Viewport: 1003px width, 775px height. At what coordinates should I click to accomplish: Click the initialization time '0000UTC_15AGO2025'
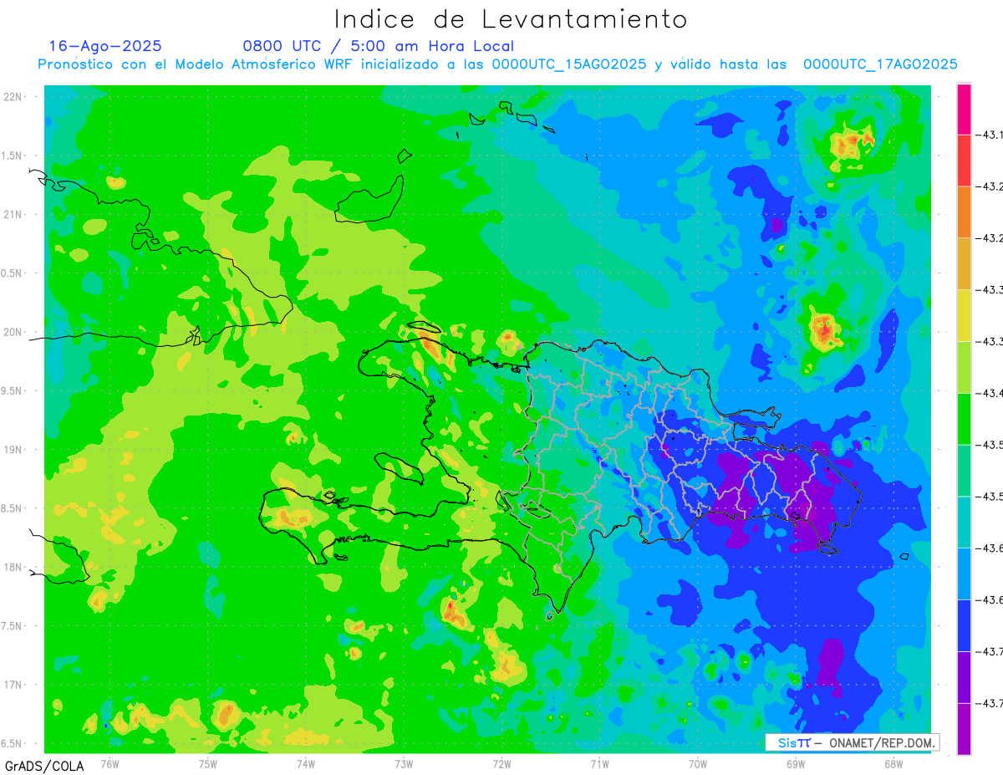tap(568, 64)
